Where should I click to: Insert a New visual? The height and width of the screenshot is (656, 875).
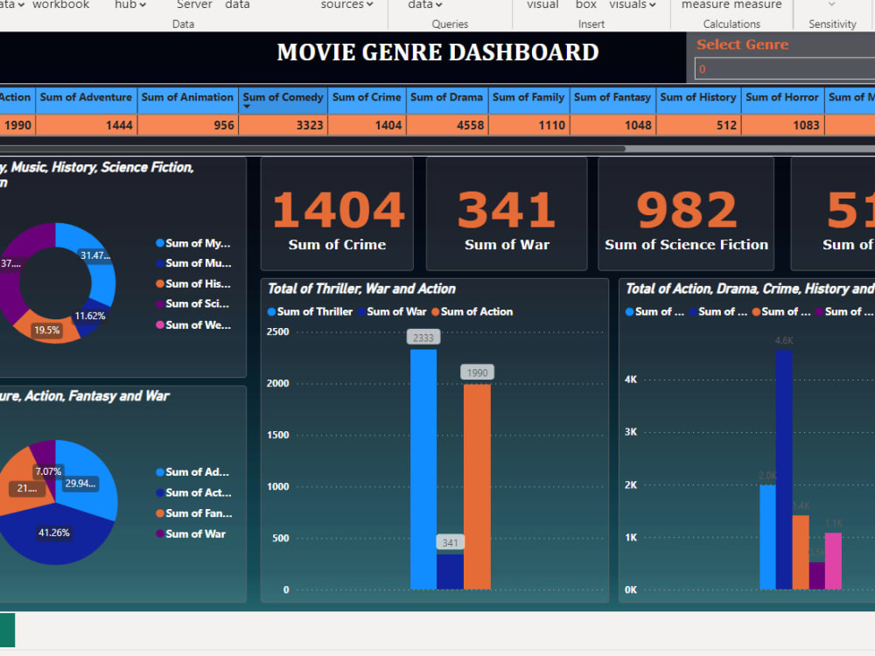click(x=542, y=7)
